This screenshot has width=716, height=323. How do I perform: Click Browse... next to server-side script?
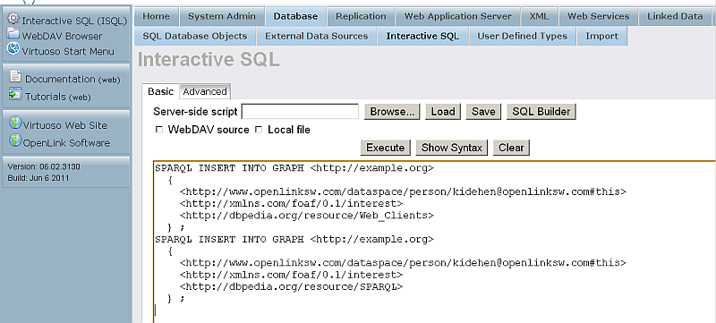tap(392, 112)
